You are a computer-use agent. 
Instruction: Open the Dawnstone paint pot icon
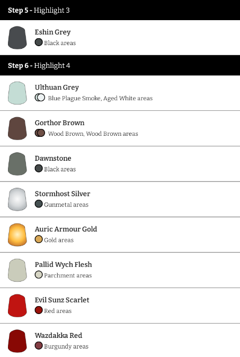click(17, 164)
